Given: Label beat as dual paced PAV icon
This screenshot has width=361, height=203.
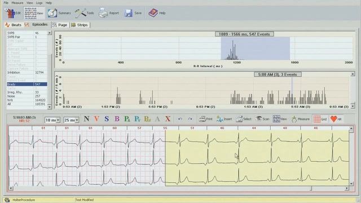Looking at the screenshot, I should [147, 119].
